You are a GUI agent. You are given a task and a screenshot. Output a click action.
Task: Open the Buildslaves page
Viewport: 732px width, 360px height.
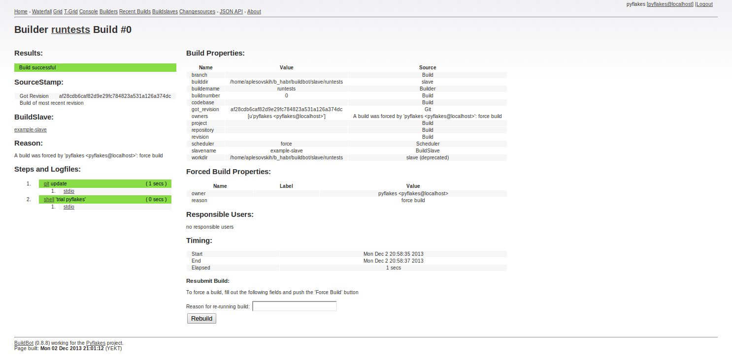coord(165,11)
